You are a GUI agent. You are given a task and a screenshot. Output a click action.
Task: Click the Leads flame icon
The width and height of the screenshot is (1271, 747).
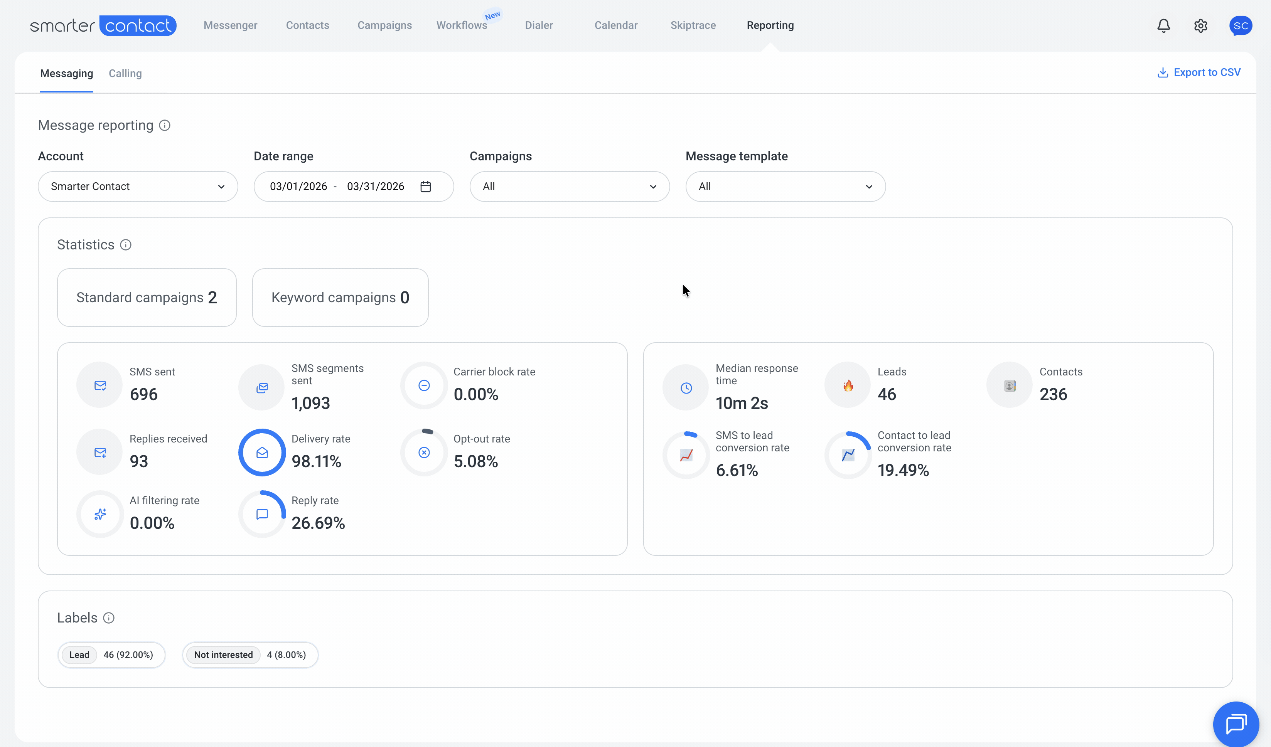pyautogui.click(x=848, y=385)
